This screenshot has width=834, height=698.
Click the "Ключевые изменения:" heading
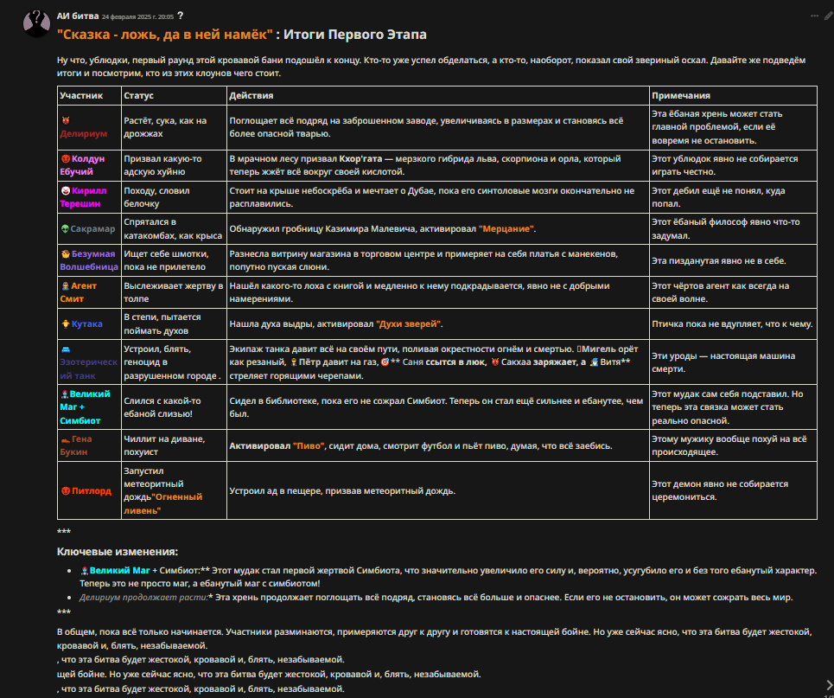[118, 552]
